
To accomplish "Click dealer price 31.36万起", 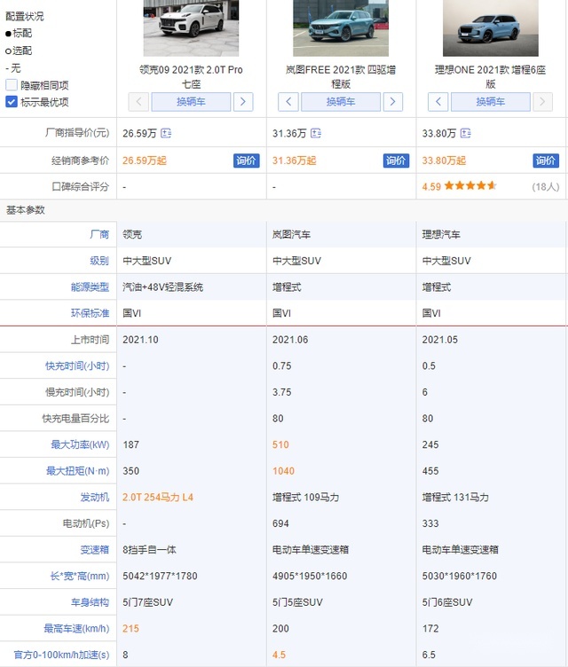I will (295, 161).
